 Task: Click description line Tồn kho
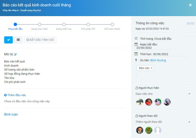click(9, 78)
